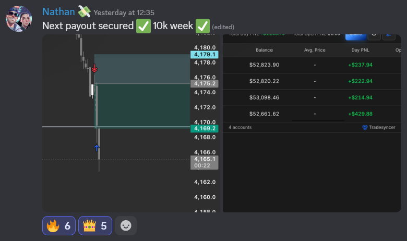This screenshot has height=241, width=407.
Task: Click the 4 accounts footer label
Action: point(240,128)
